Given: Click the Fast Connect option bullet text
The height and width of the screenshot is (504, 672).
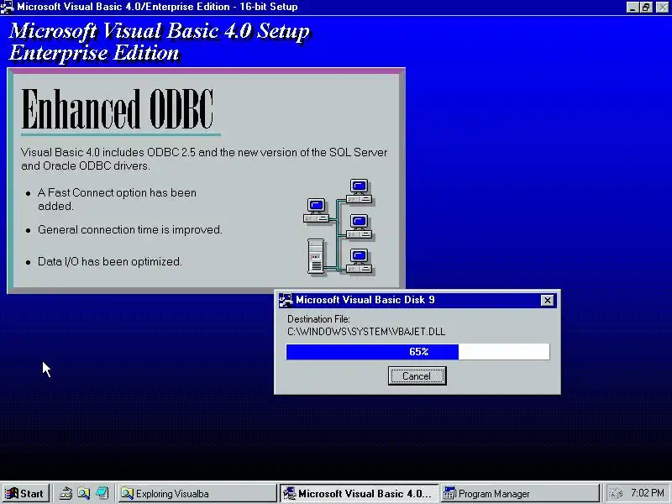Looking at the screenshot, I should (x=117, y=199).
